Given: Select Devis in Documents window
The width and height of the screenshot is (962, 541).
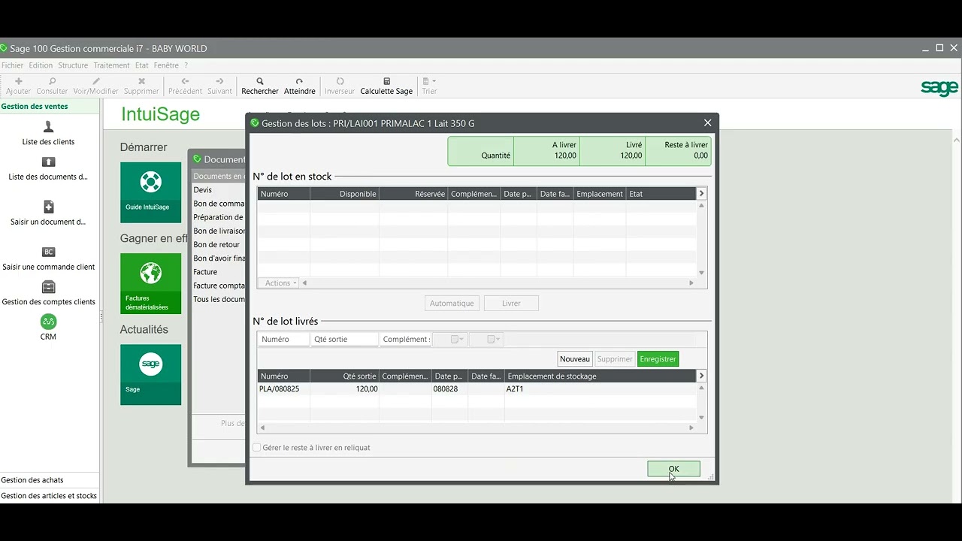Looking at the screenshot, I should 203,190.
